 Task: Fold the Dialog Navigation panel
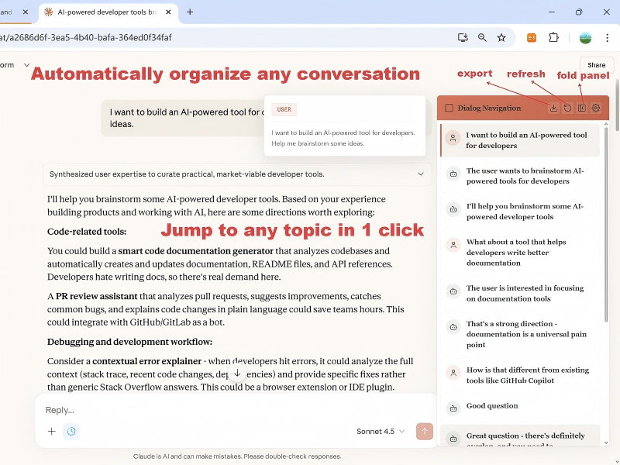(x=582, y=108)
